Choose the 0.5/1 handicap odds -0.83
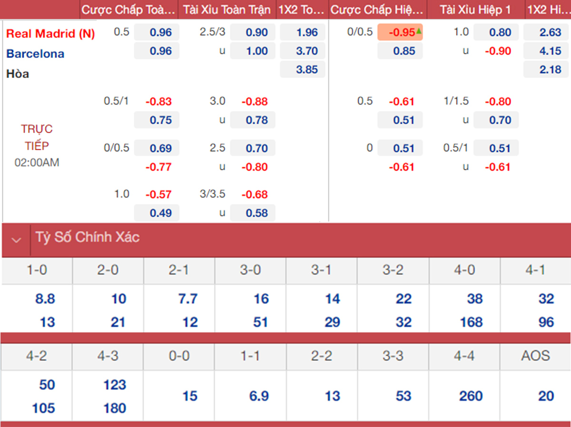The width and height of the screenshot is (571, 427). [x=159, y=102]
